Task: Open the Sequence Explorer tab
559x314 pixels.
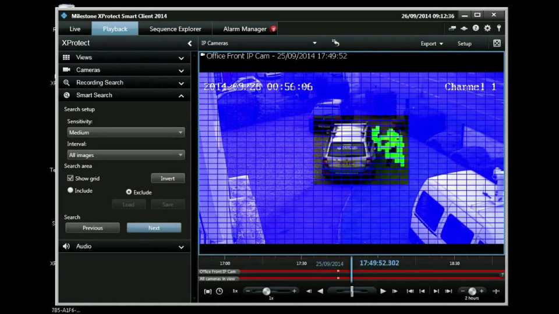Action: pyautogui.click(x=175, y=29)
